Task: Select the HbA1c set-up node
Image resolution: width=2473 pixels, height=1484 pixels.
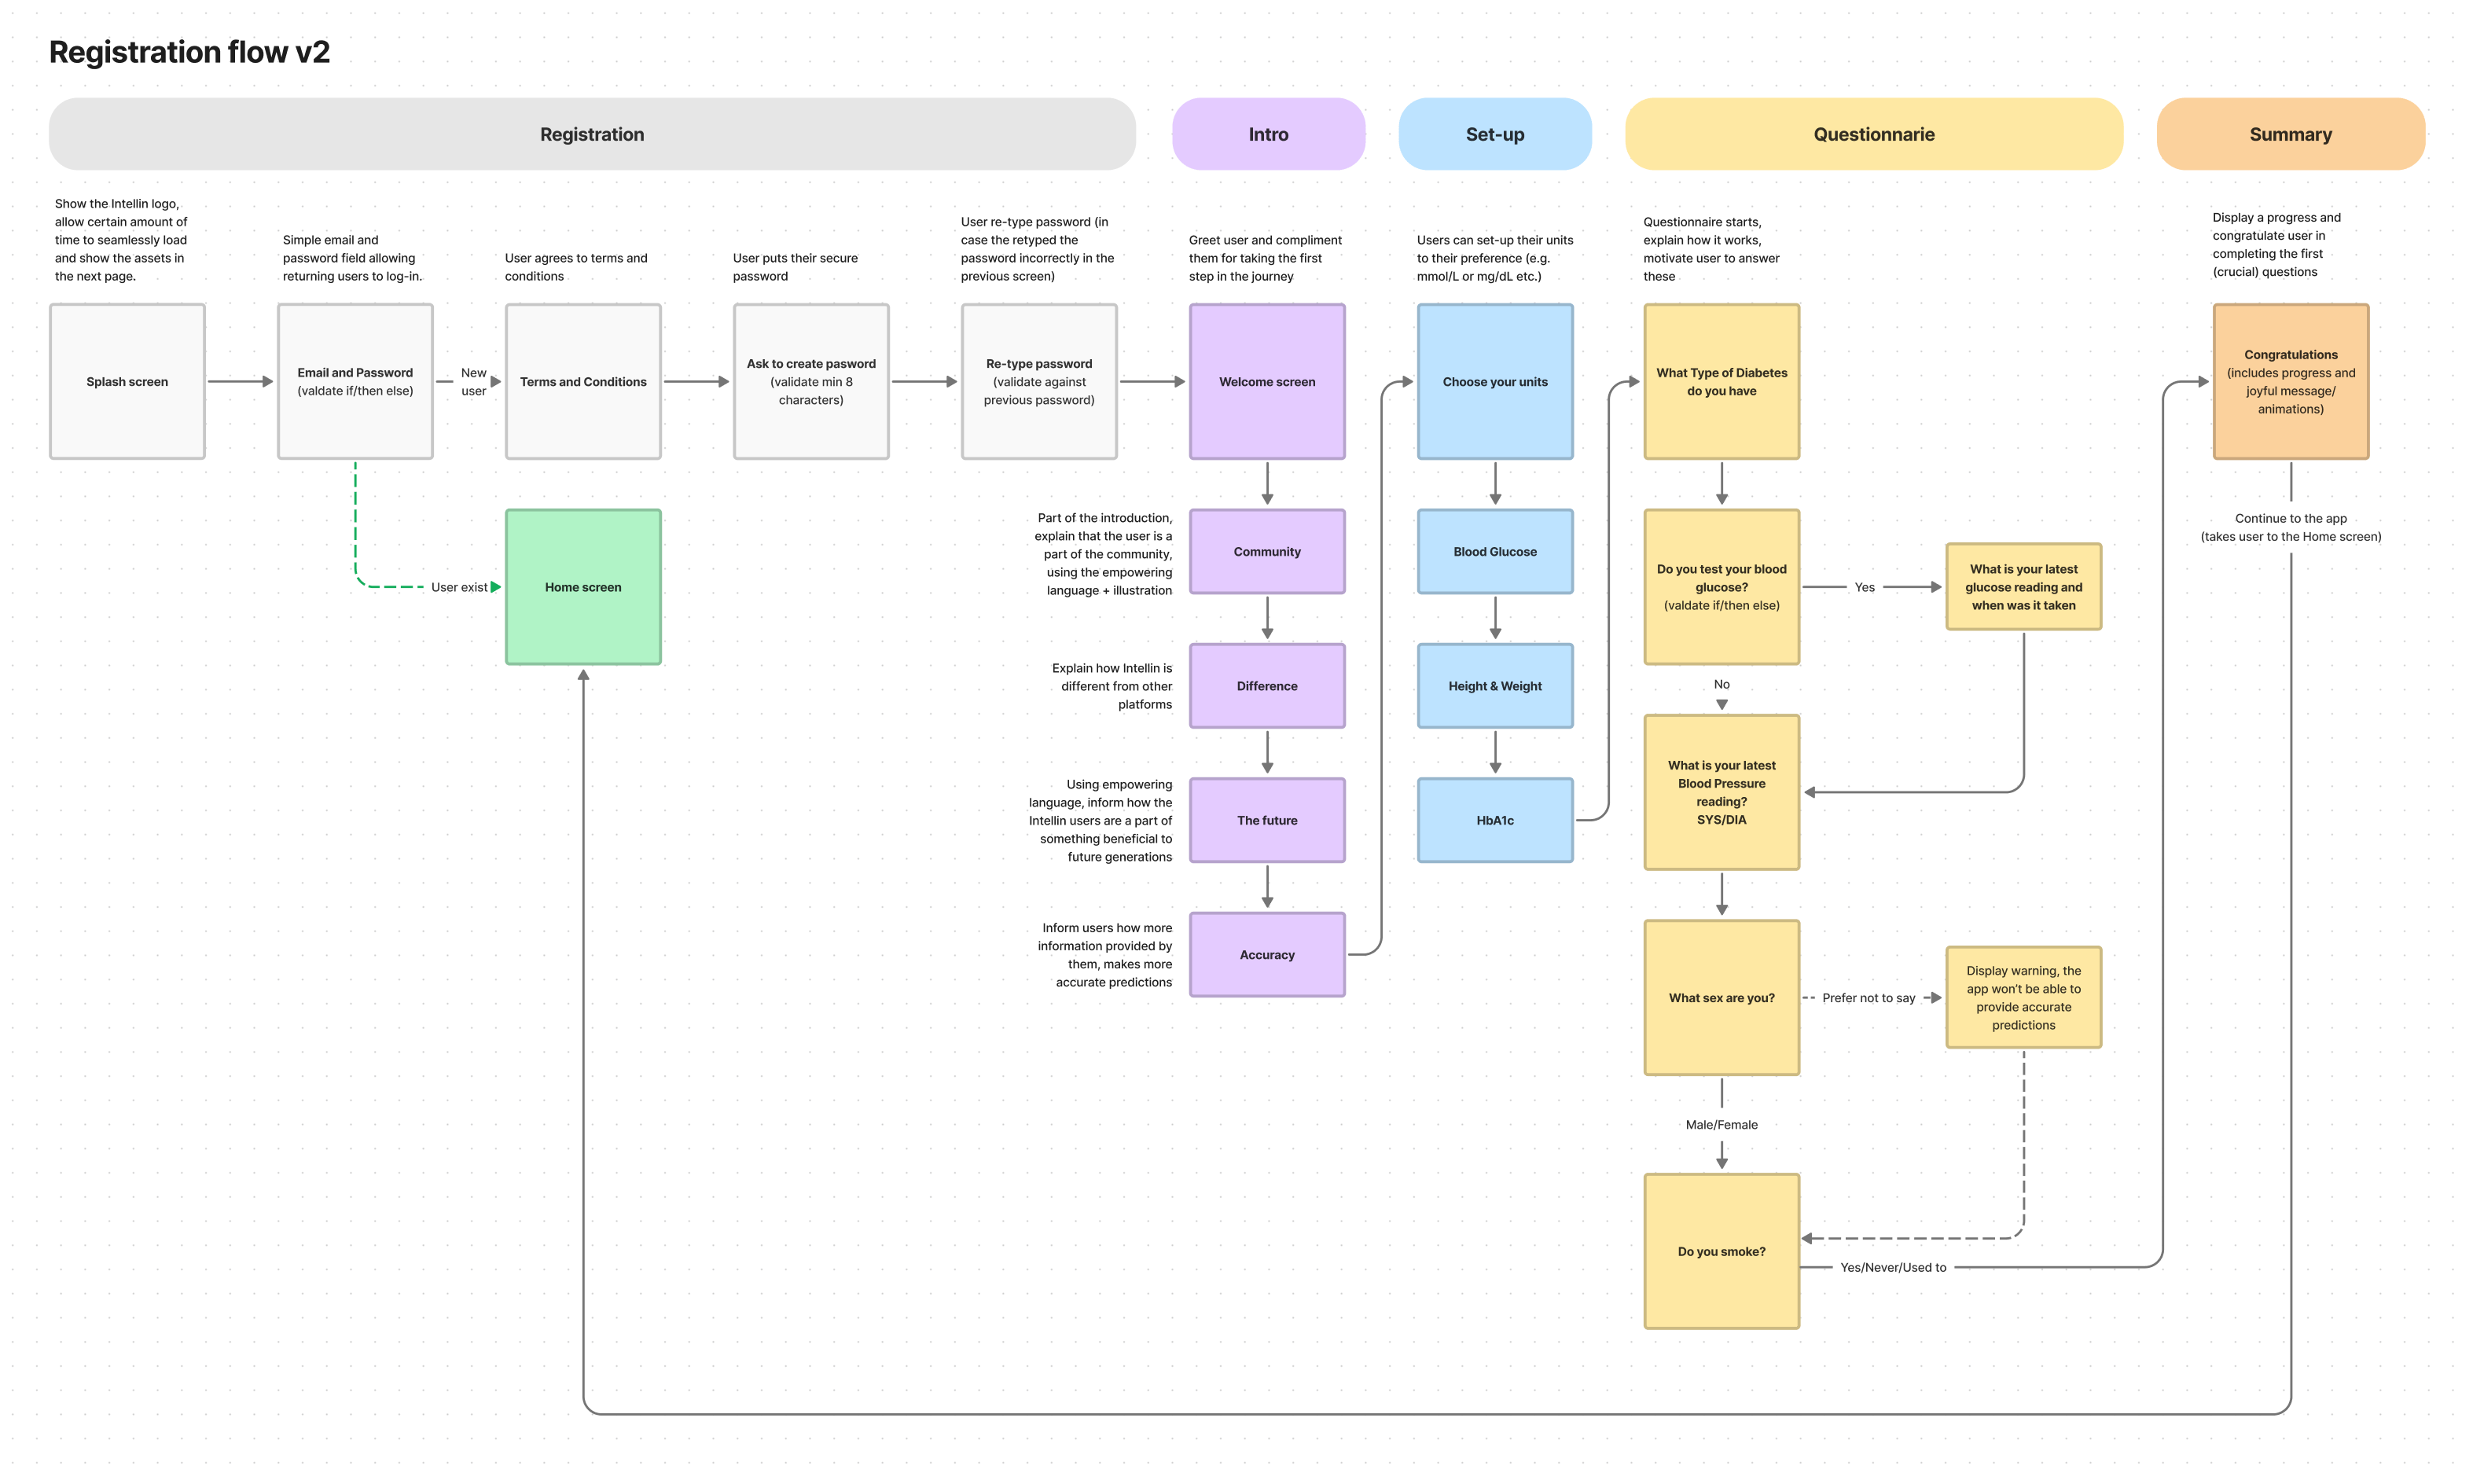Action: coord(1494,818)
